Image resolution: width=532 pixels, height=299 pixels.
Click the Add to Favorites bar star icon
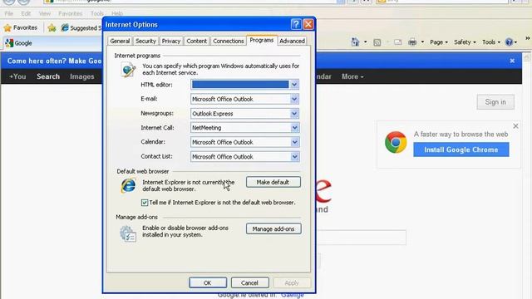click(x=52, y=27)
